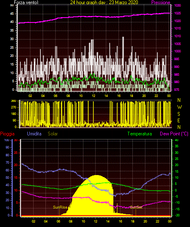Click wind scale value 30
Viewport: 190px width, 227px height.
tap(12, 39)
